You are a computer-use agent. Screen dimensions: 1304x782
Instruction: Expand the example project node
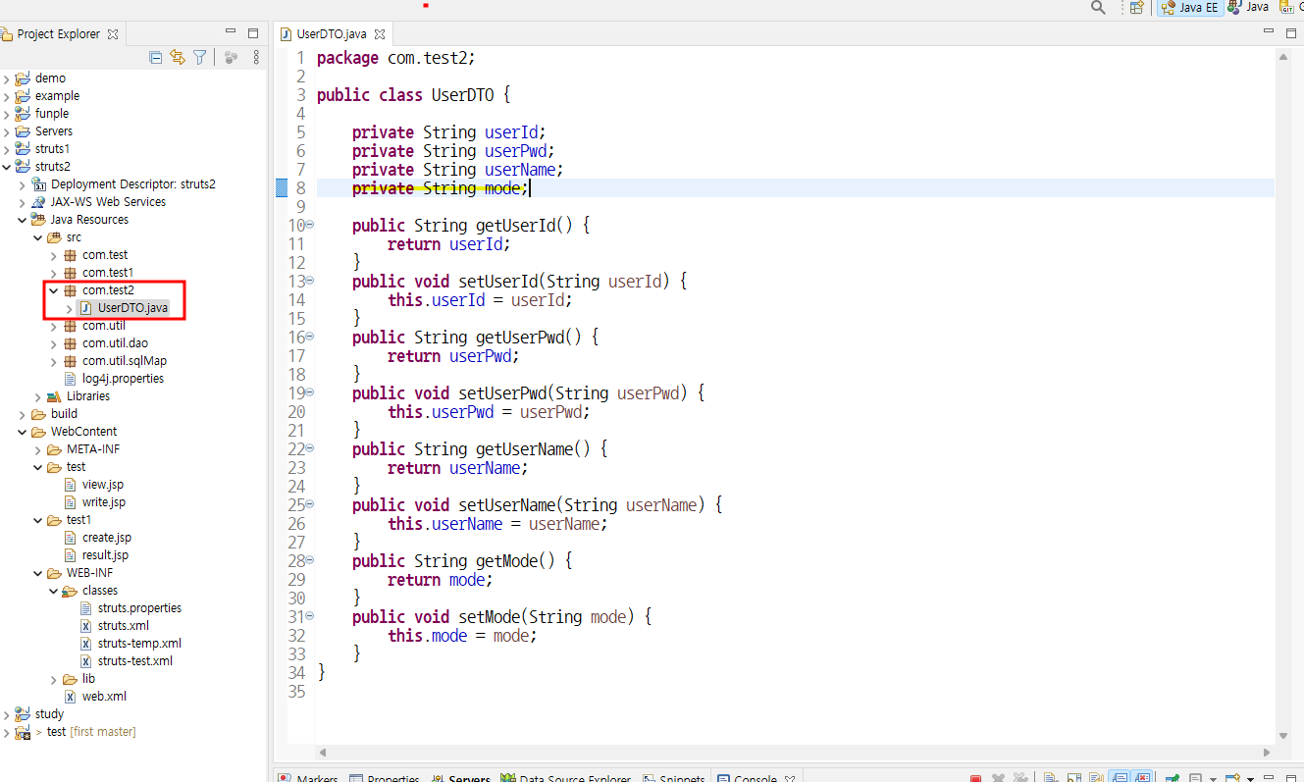[x=6, y=96]
